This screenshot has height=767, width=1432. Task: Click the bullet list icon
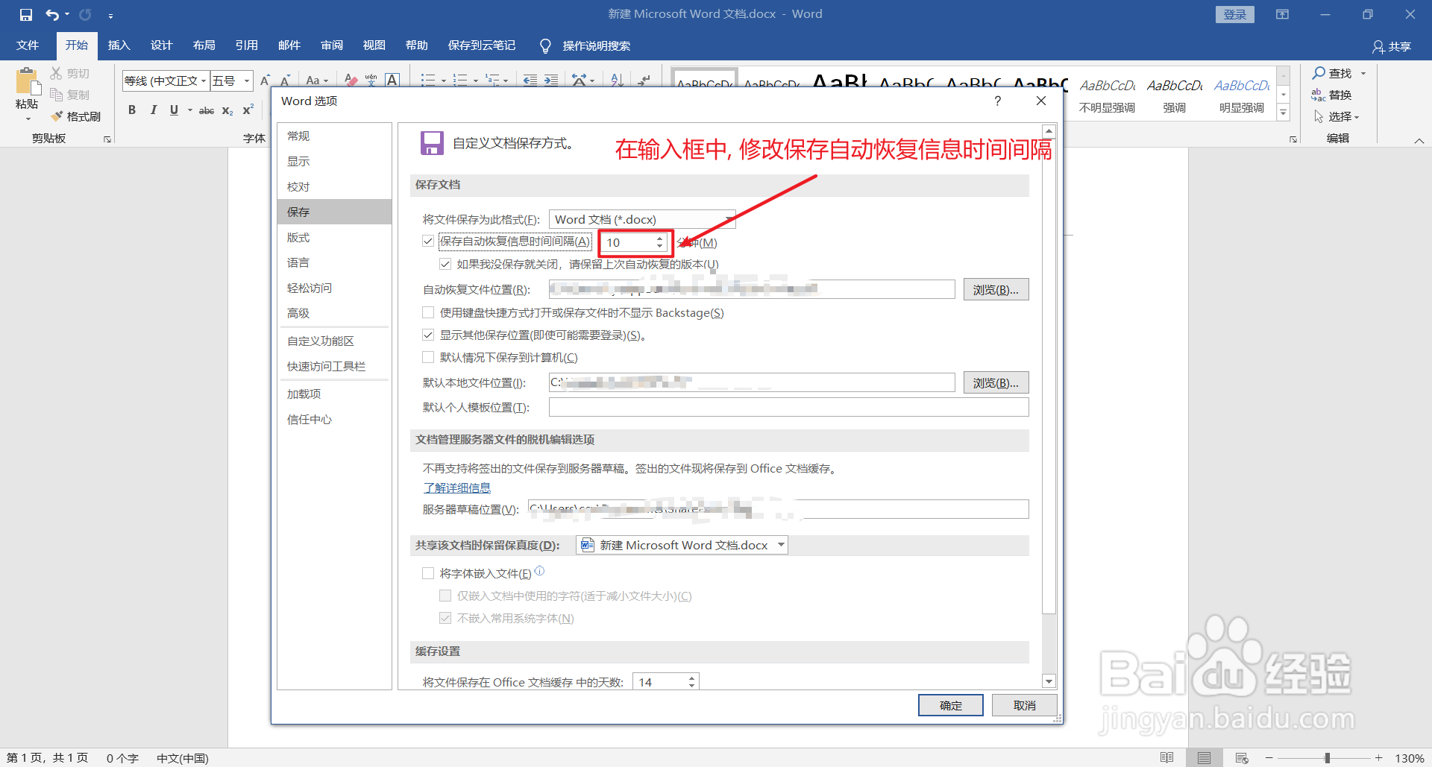click(428, 81)
